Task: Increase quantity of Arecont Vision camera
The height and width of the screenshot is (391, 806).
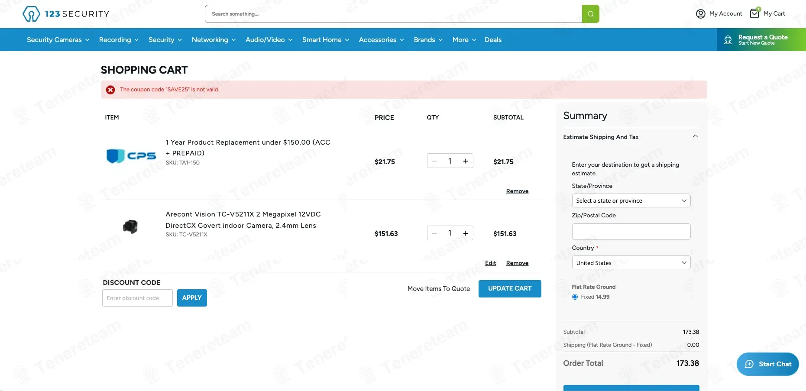Action: [x=466, y=233]
